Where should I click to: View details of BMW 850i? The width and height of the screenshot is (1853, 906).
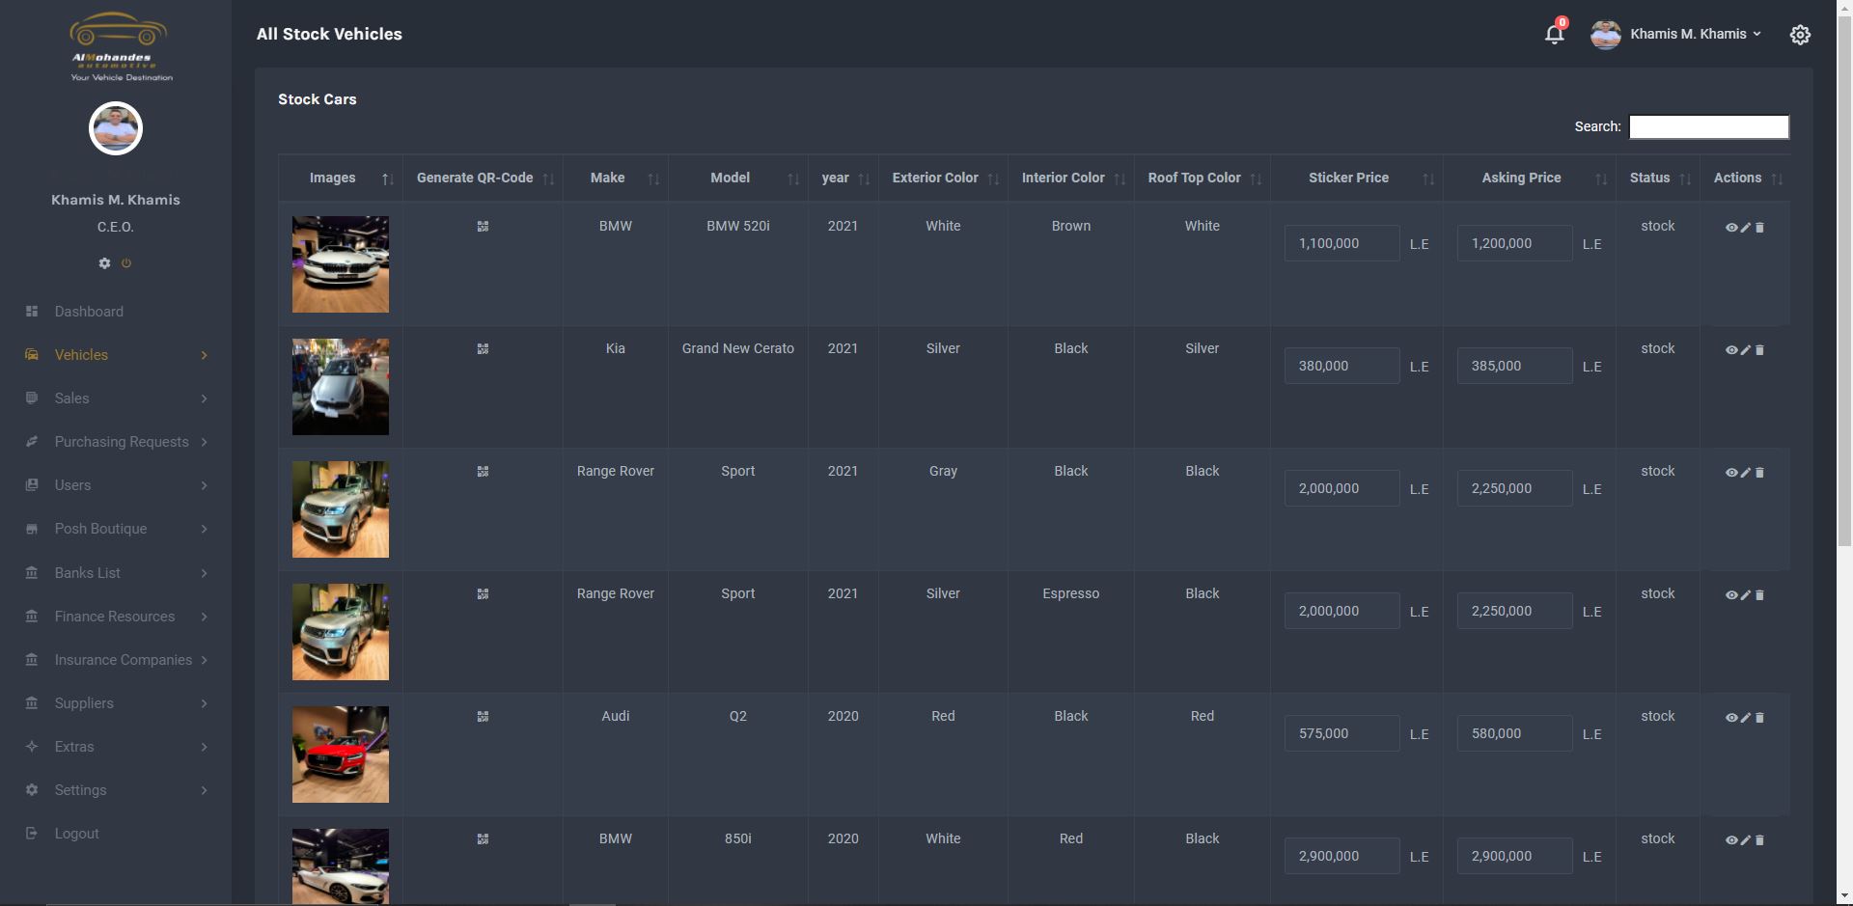(1731, 840)
